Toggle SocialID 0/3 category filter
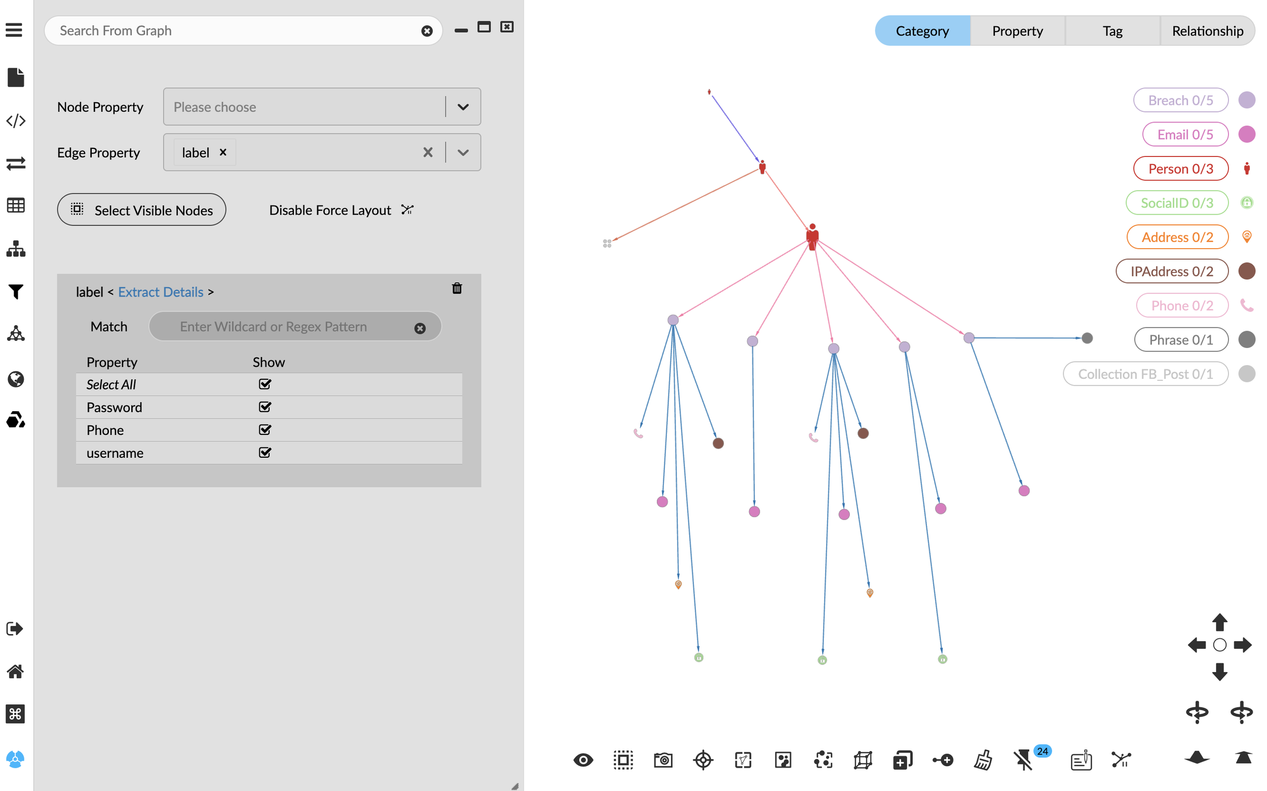 (1177, 203)
